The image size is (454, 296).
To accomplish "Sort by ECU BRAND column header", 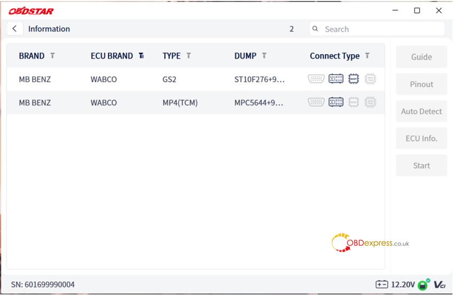I will tap(112, 56).
